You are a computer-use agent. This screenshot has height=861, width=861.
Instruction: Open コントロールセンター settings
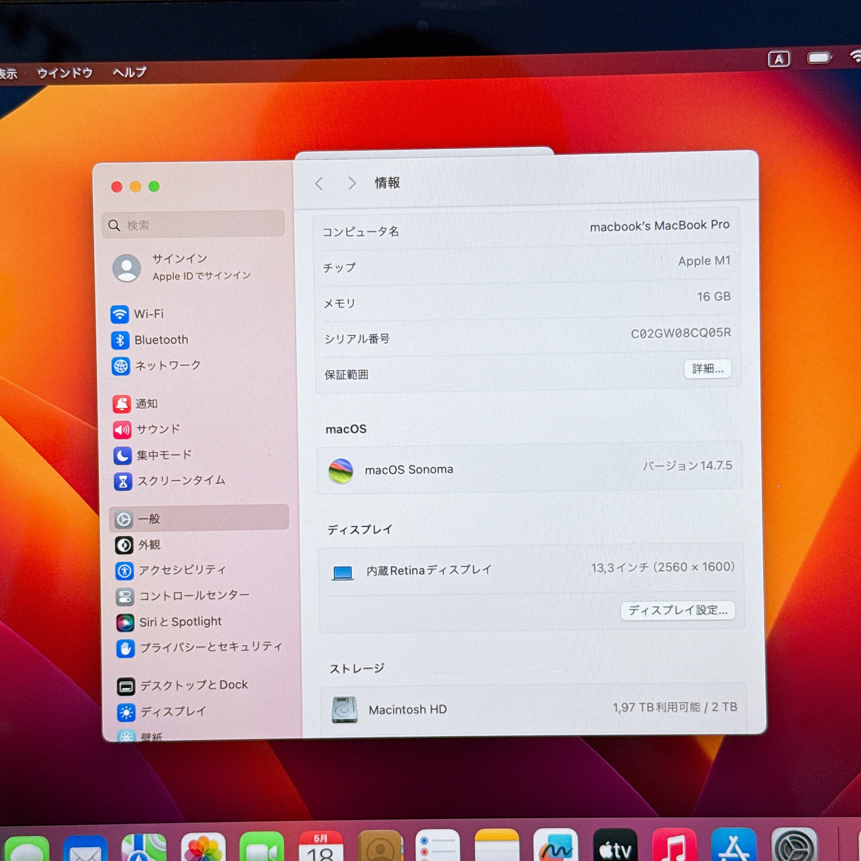[194, 596]
